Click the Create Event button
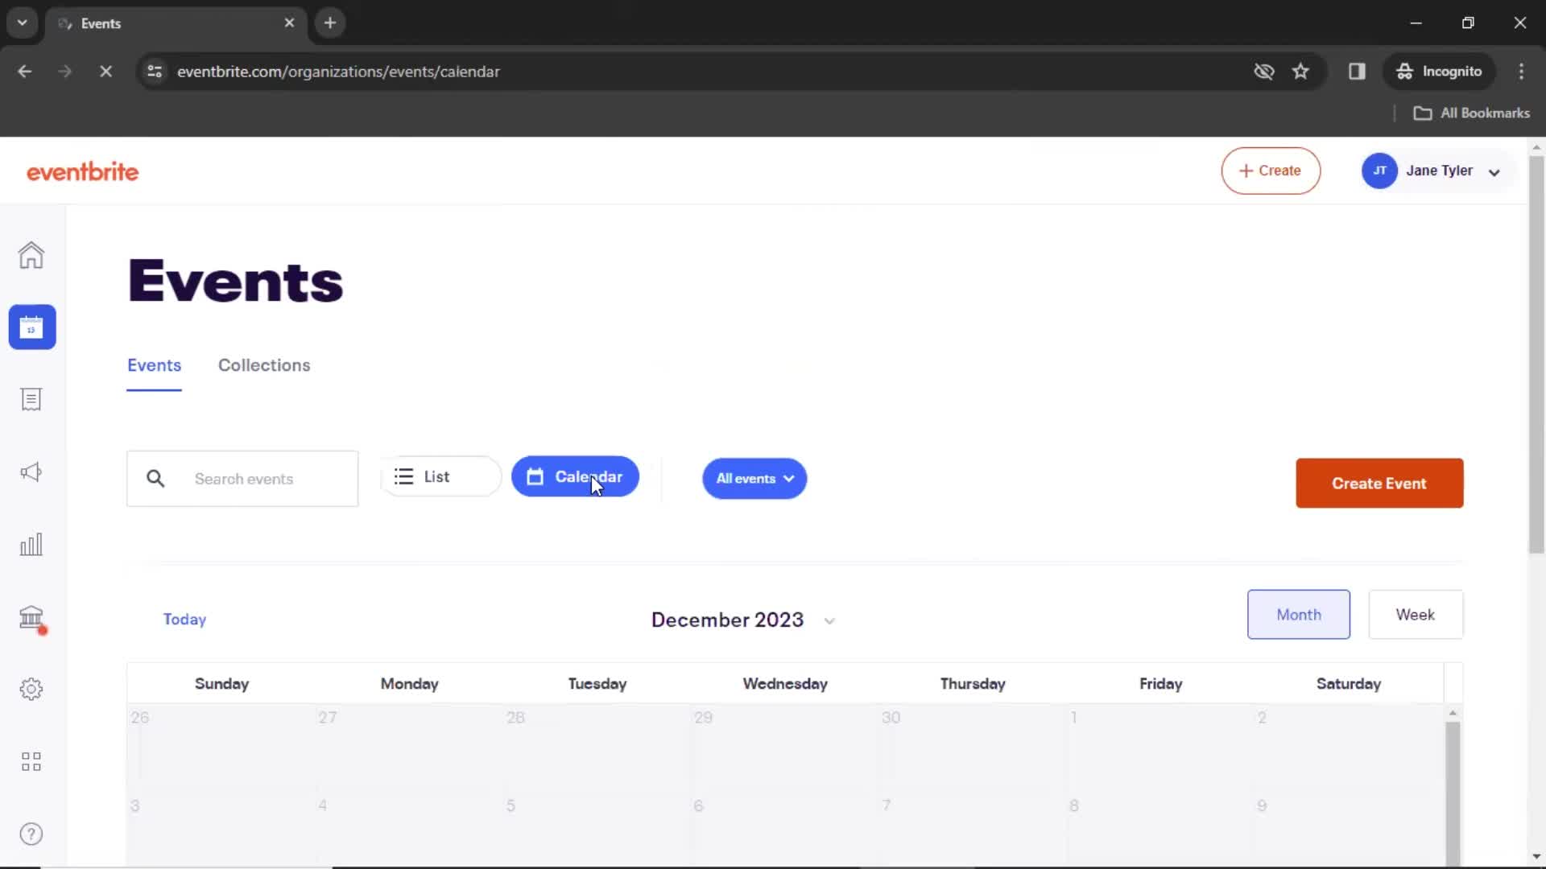 [1379, 483]
